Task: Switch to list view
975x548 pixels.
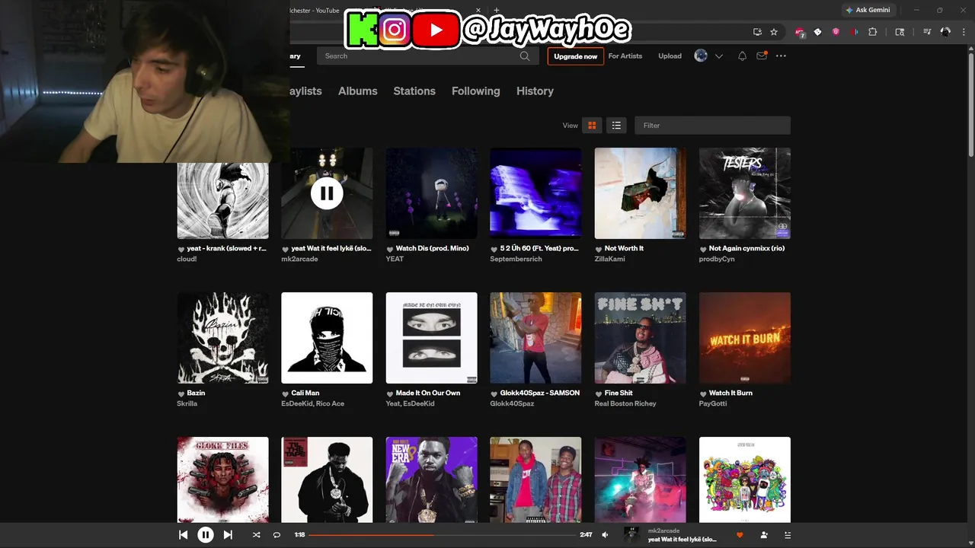Action: [x=616, y=126]
